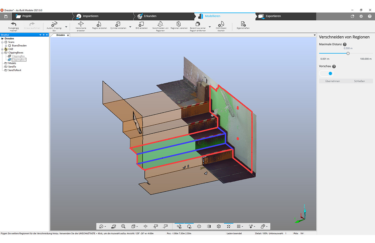Open the Eigenschaften panel icon

pos(243,25)
